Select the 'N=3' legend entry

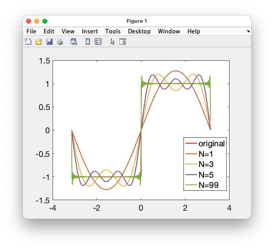[x=199, y=164]
